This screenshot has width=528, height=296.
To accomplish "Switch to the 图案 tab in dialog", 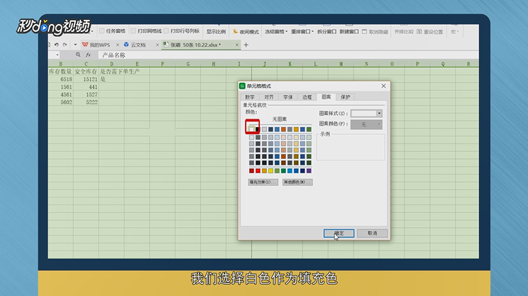I will [x=326, y=97].
